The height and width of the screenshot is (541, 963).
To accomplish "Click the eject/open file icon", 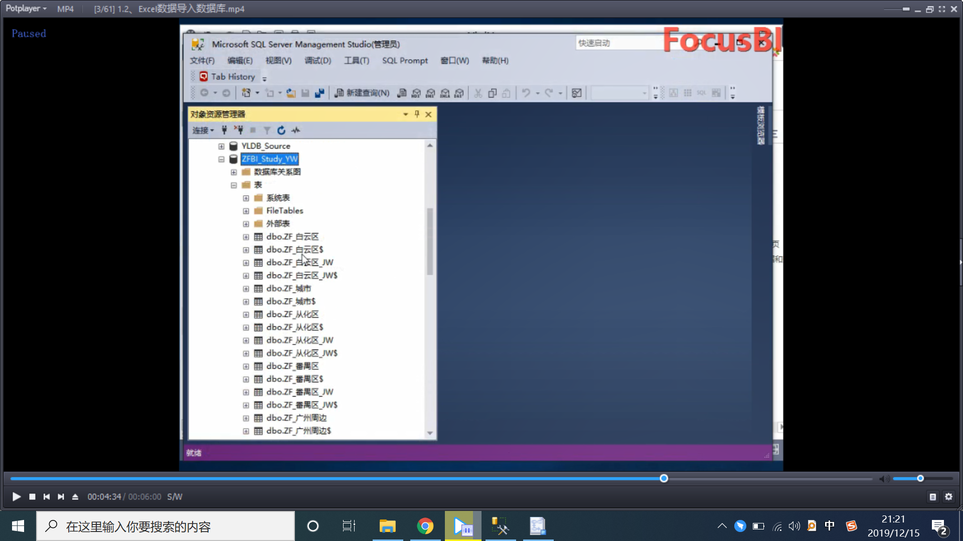I will coord(75,496).
